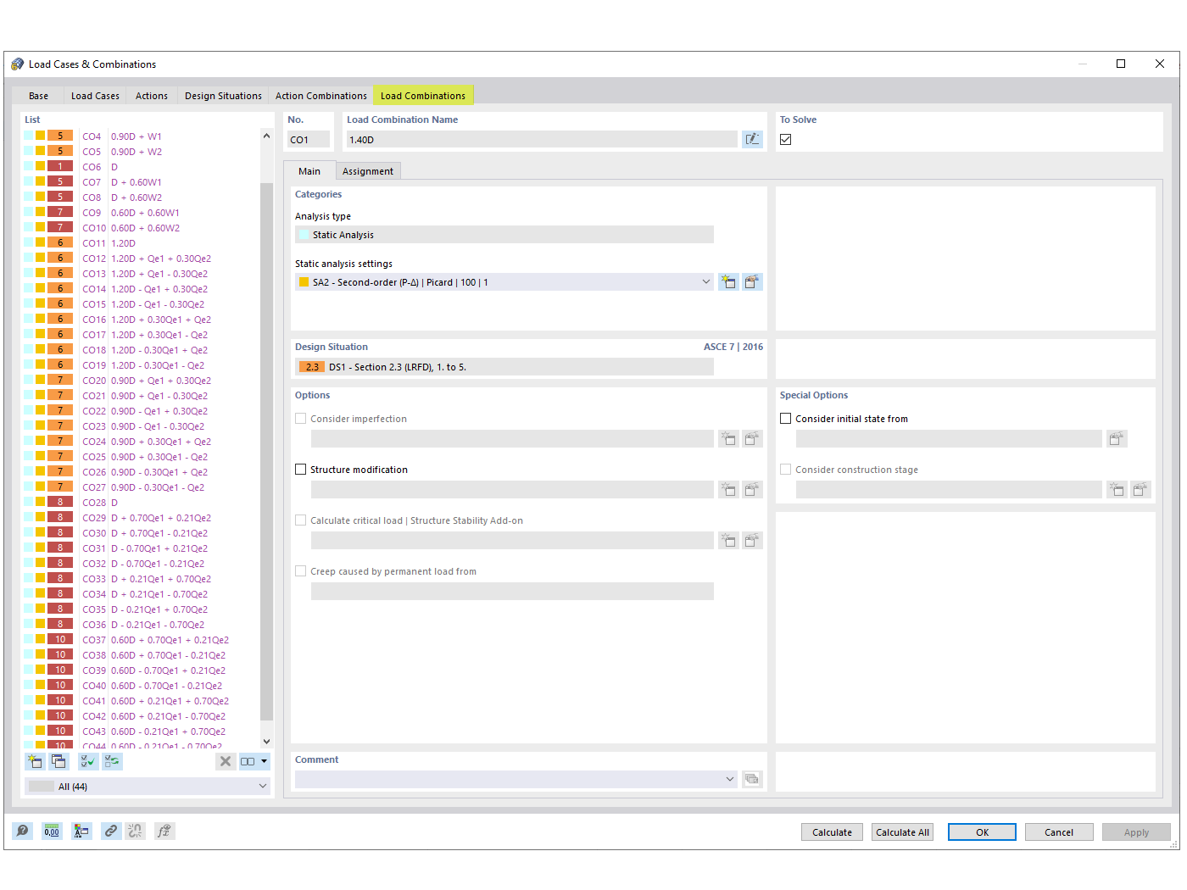Viewport: 1187px width, 890px height.
Task: Select the CO12 1.20D + Qe1 + 0.30Qe2 row
Action: [x=142, y=259]
